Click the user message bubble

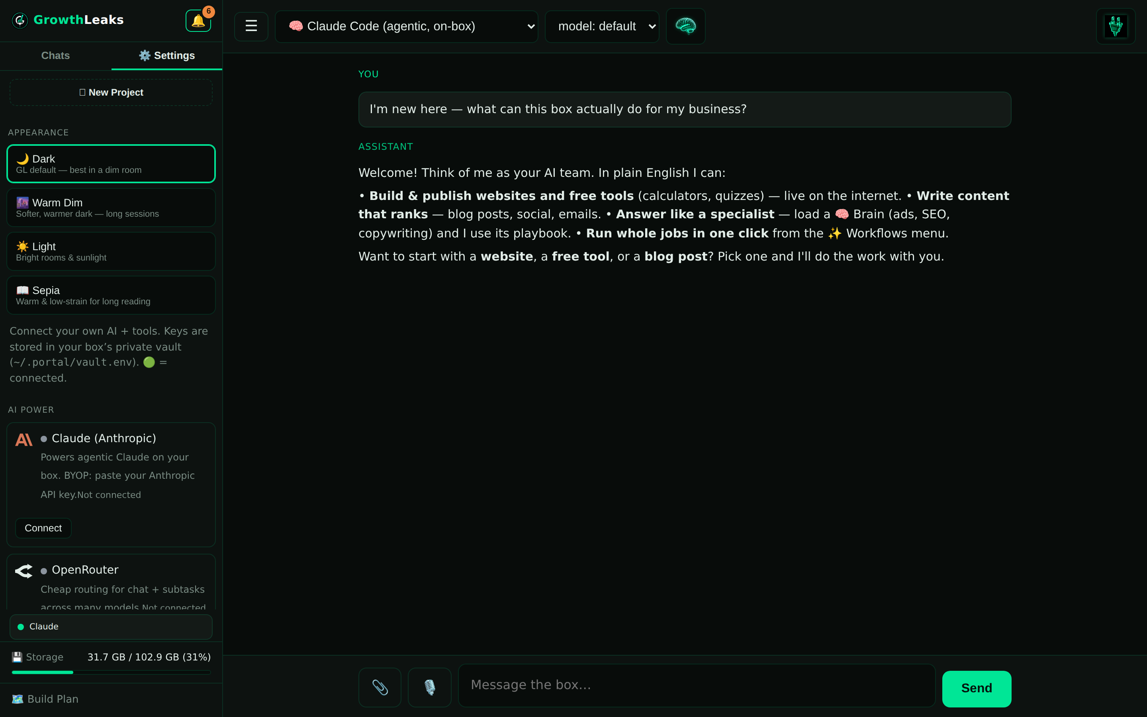point(684,109)
